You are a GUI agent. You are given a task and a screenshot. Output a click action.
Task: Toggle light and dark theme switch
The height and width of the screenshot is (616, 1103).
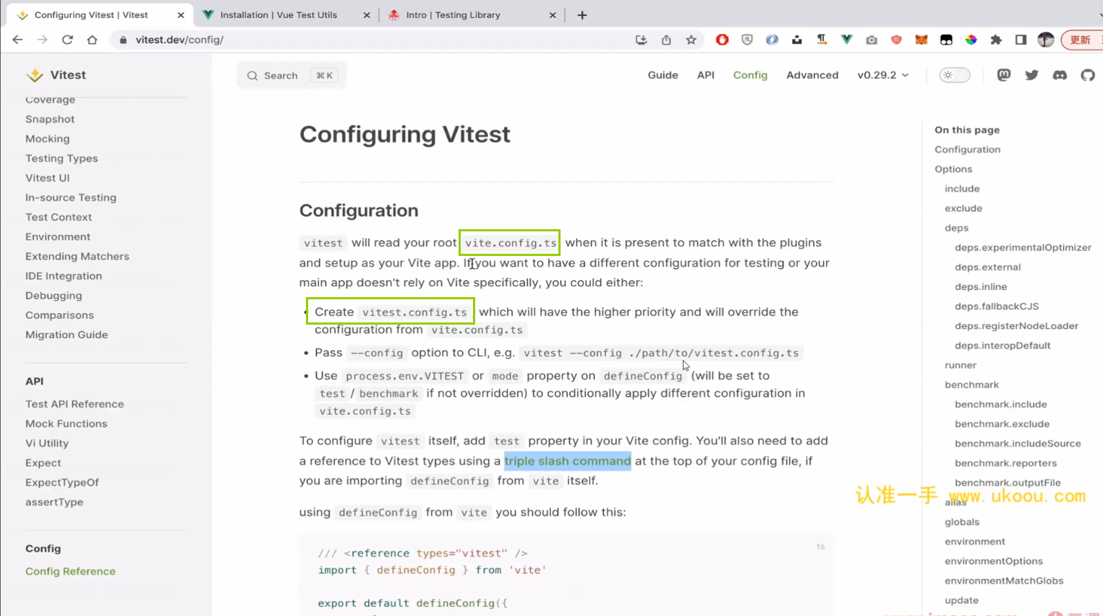click(x=954, y=75)
